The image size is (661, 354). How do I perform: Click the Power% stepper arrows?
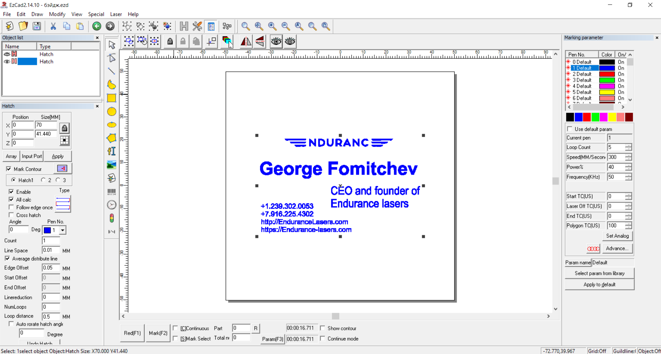pos(629,167)
